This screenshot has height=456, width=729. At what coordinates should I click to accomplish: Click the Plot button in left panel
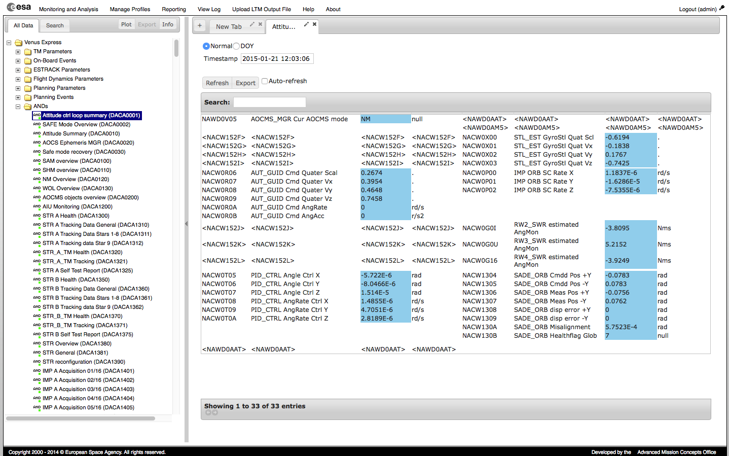(x=126, y=24)
